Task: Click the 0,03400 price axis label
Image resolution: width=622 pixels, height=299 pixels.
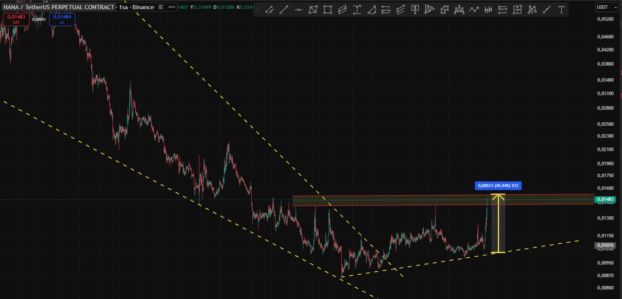Action: click(x=605, y=80)
